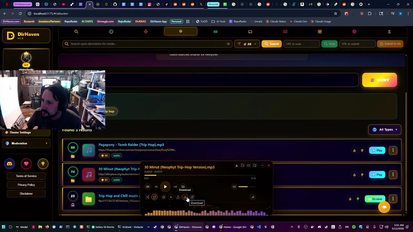
Task: Click the green Scan button
Action: coord(329,44)
